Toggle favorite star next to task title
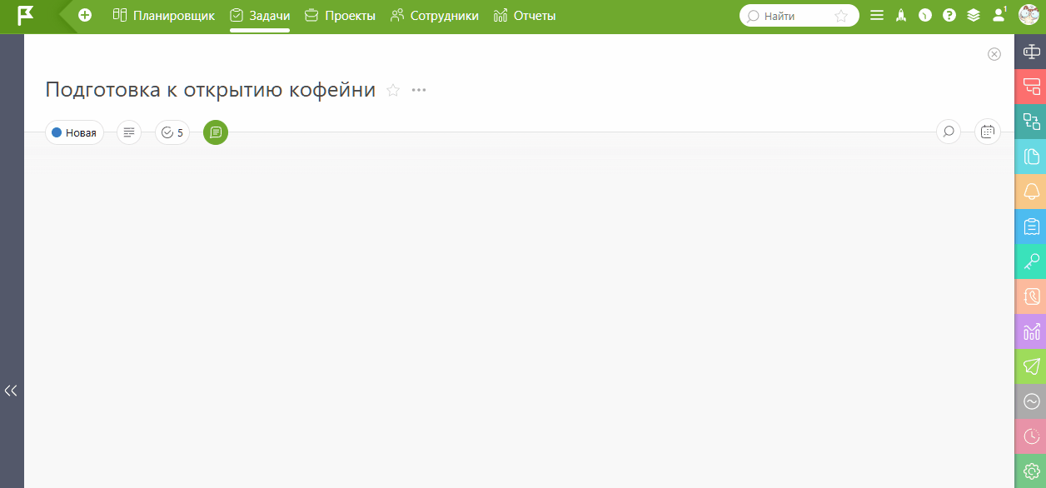This screenshot has width=1046, height=488. click(393, 90)
